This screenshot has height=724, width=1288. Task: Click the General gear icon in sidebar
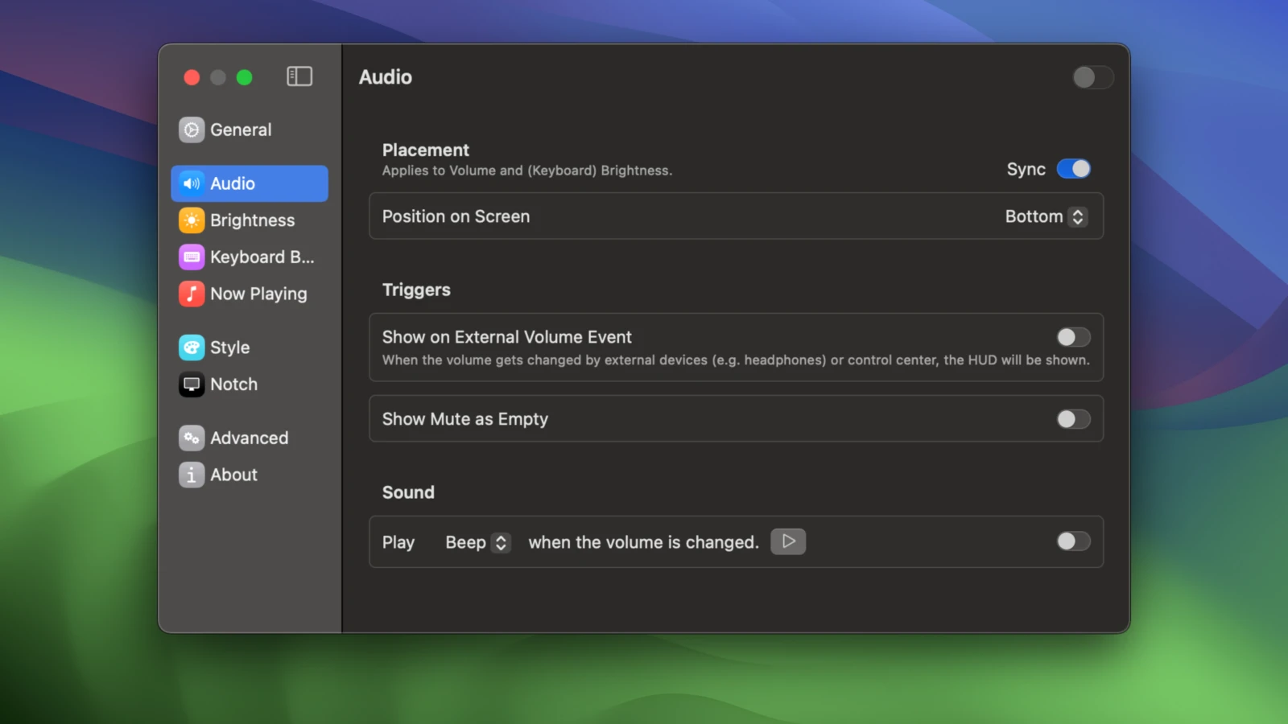click(192, 130)
